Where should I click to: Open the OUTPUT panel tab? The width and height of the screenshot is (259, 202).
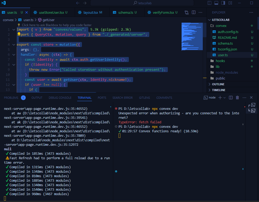37,98
